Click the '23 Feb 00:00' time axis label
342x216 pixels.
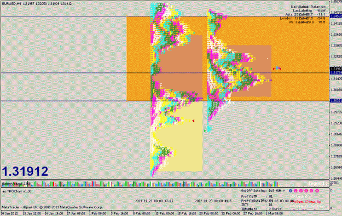point(231,213)
